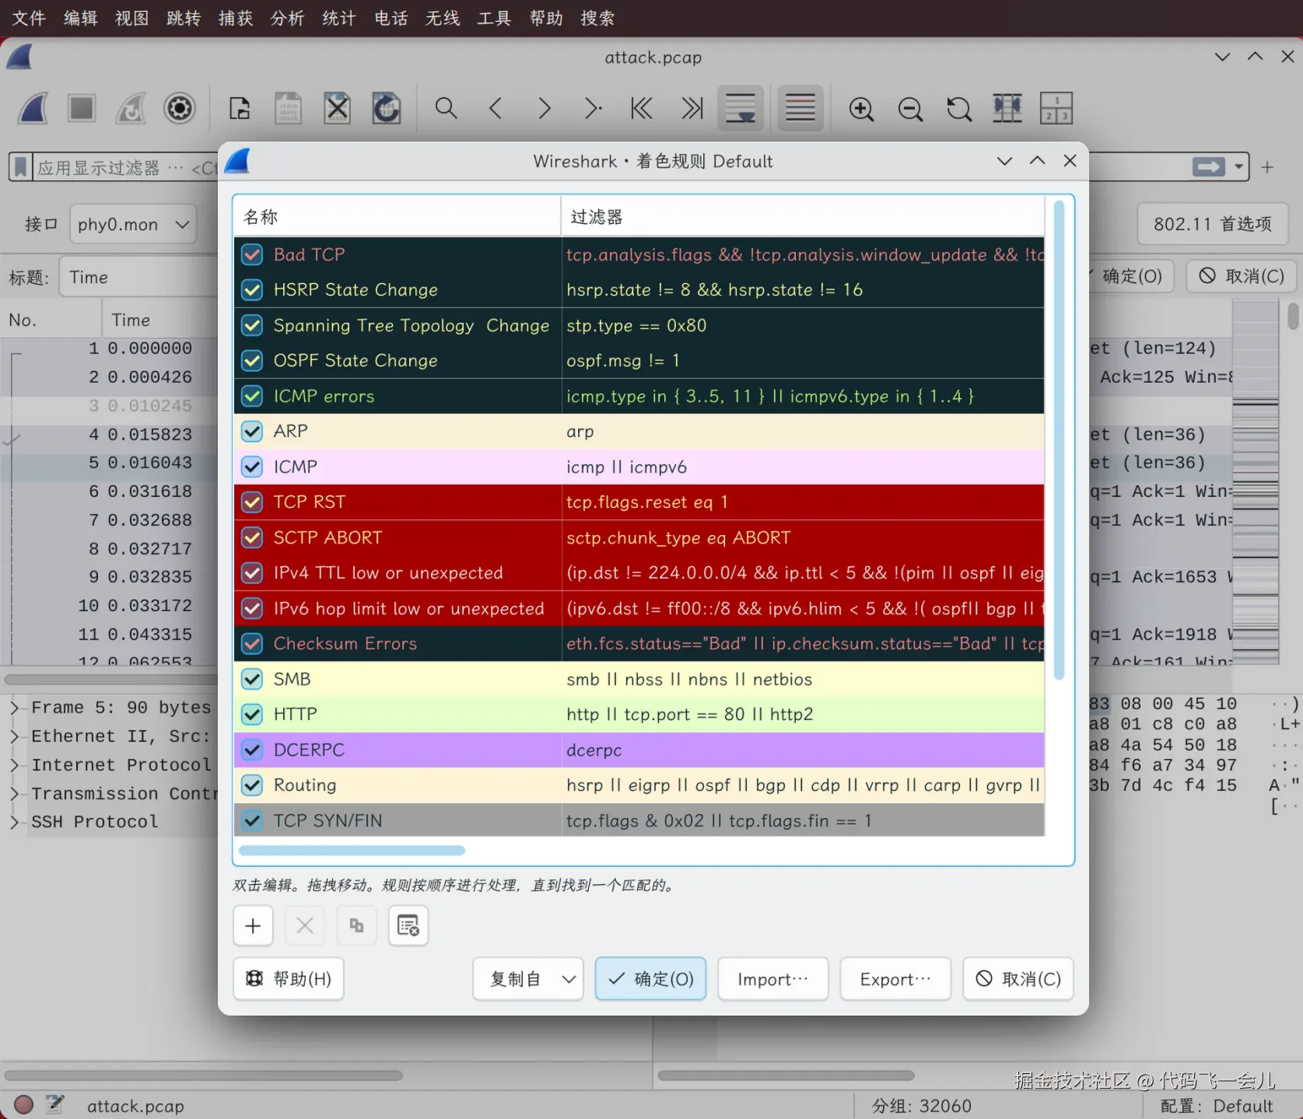Viewport: 1303px width, 1119px height.
Task: Edit capture file comment in status bar
Action: tap(54, 1104)
